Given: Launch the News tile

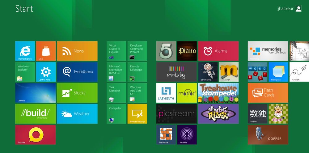Looking at the screenshot, I should pyautogui.click(x=77, y=51).
